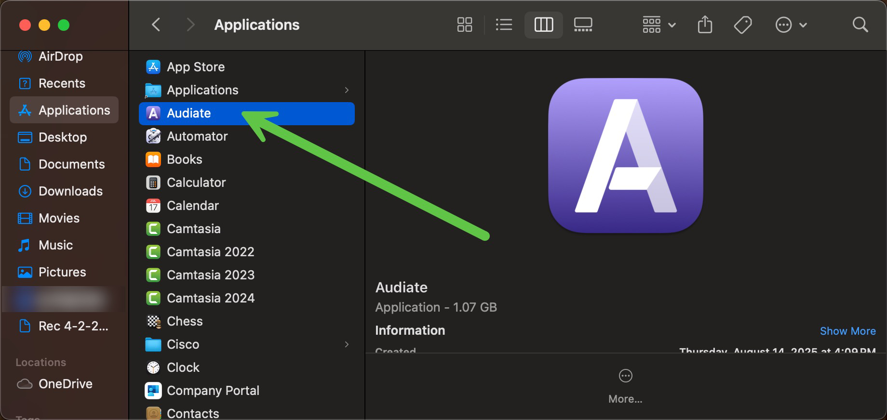Select the Automator app
This screenshot has height=420, width=887.
pyautogui.click(x=197, y=136)
